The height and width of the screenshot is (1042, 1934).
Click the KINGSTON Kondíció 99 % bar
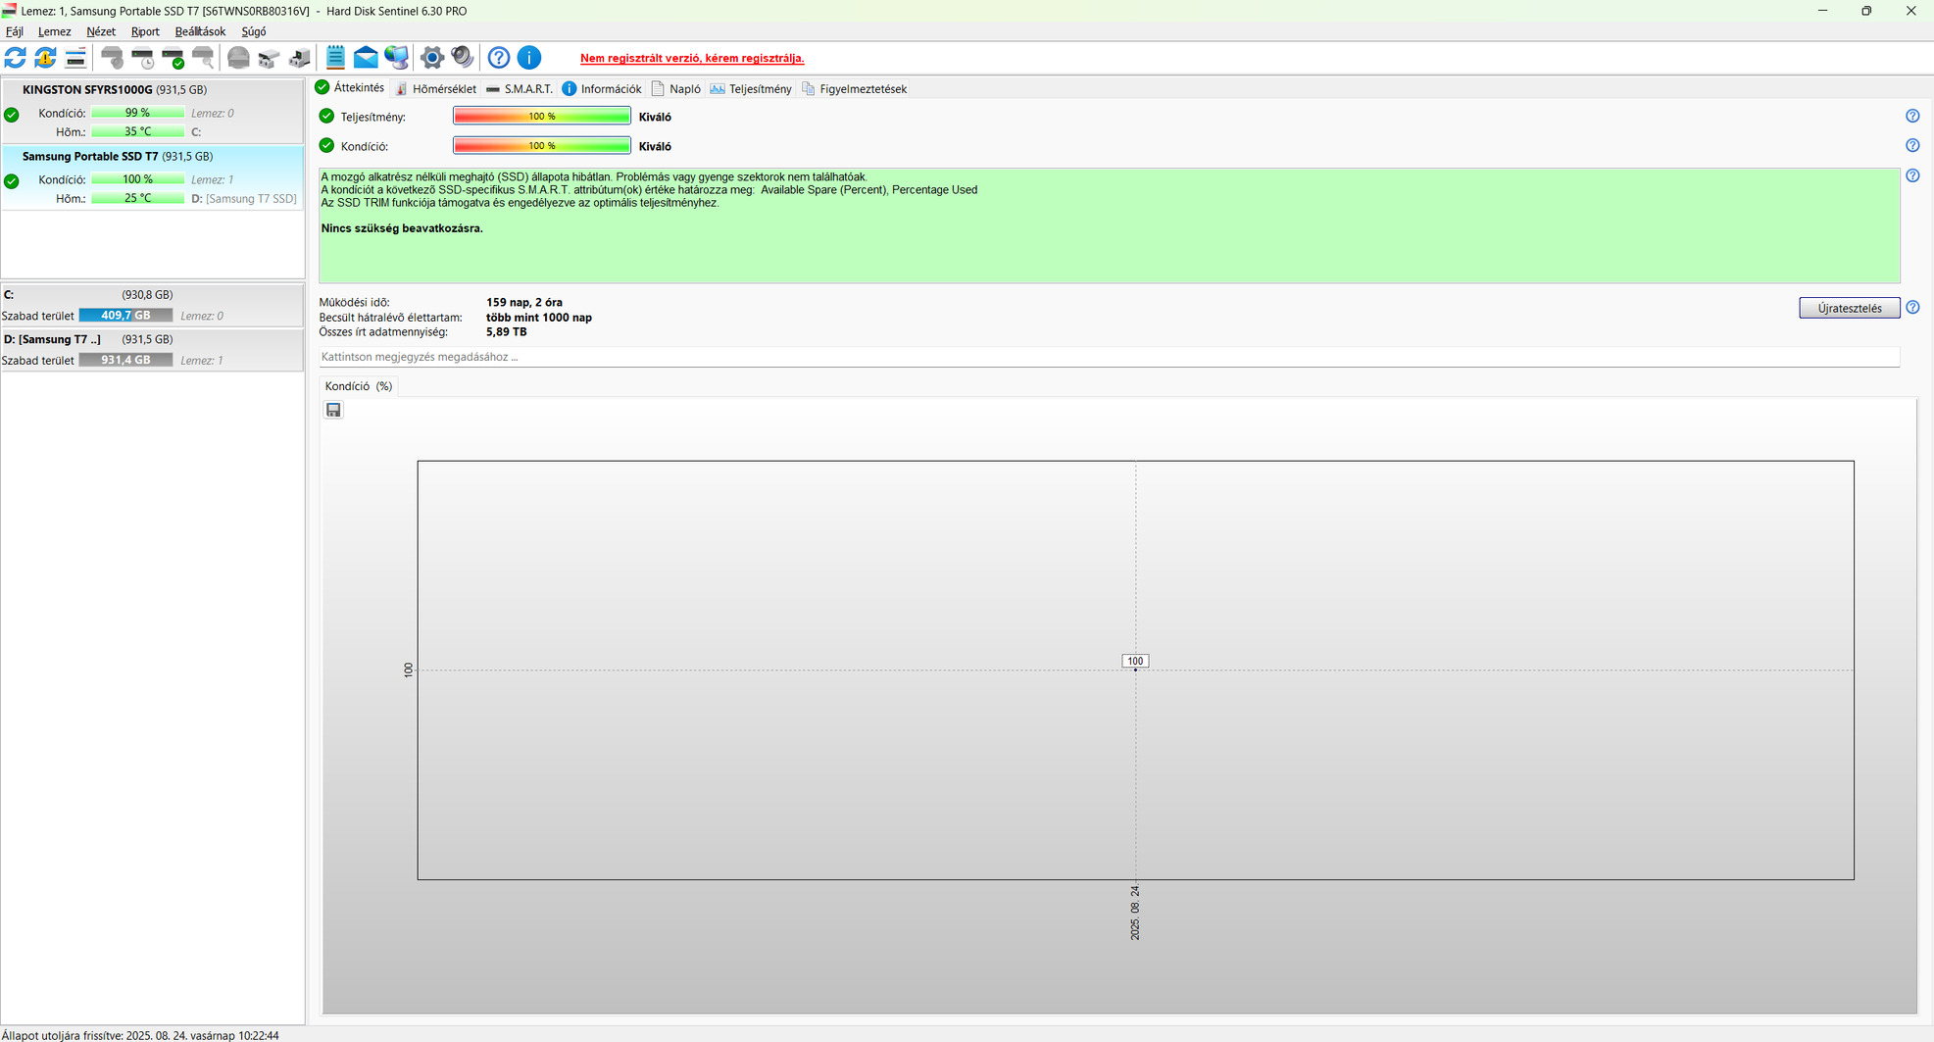pyautogui.click(x=137, y=113)
